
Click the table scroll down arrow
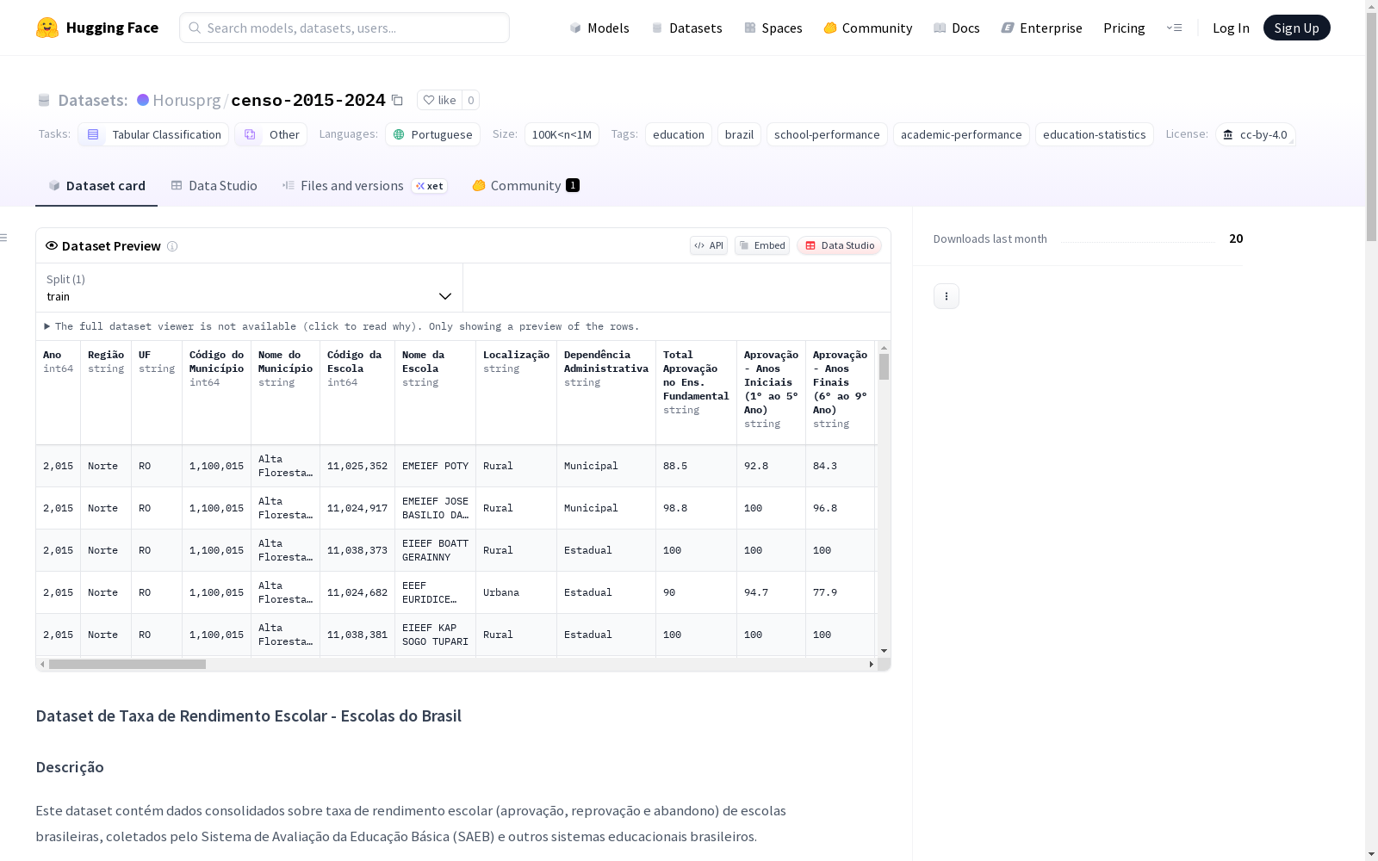coord(884,651)
